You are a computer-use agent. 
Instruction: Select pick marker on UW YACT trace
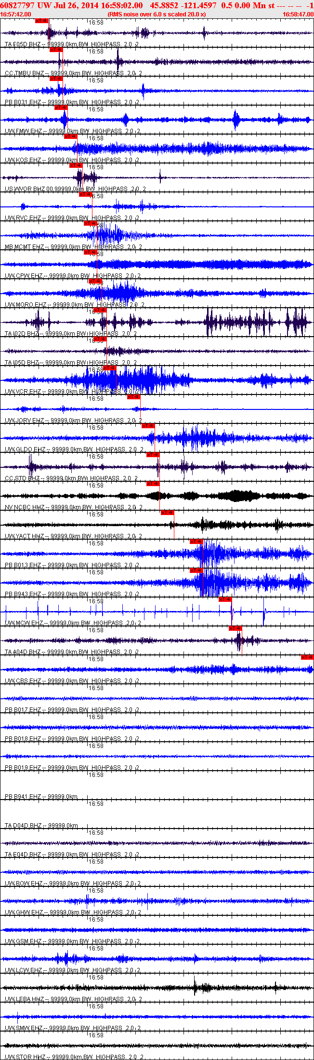167,513
